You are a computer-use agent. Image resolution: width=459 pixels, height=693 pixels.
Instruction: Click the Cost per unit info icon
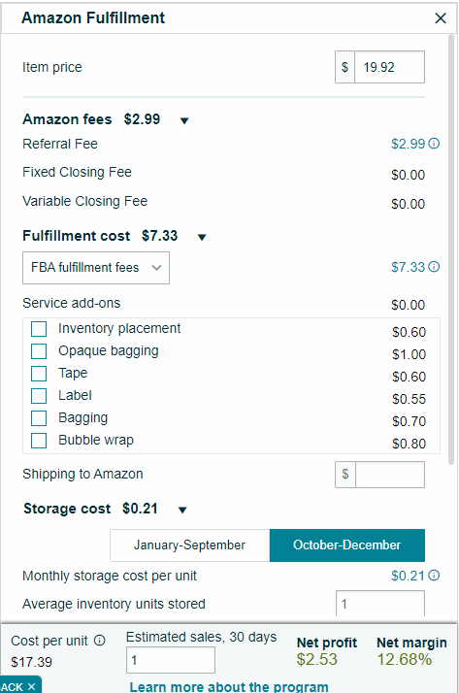pos(100,641)
